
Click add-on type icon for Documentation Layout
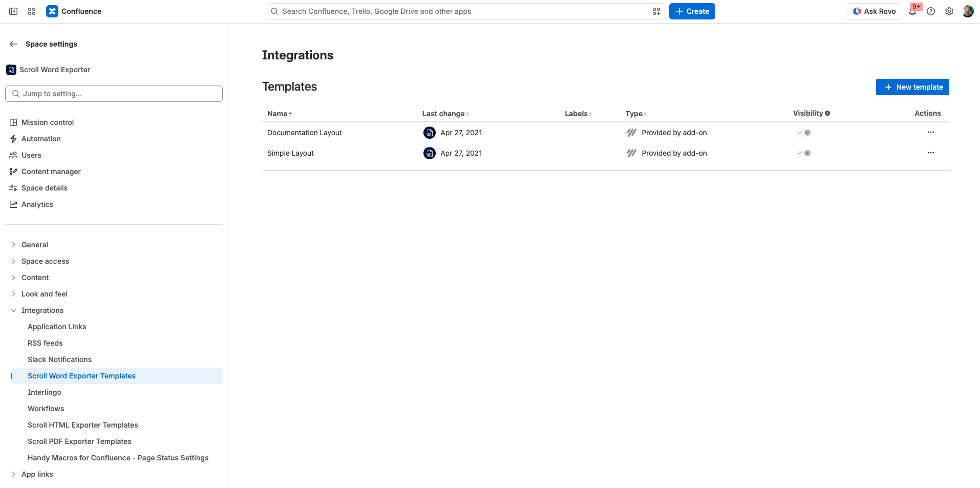[631, 133]
